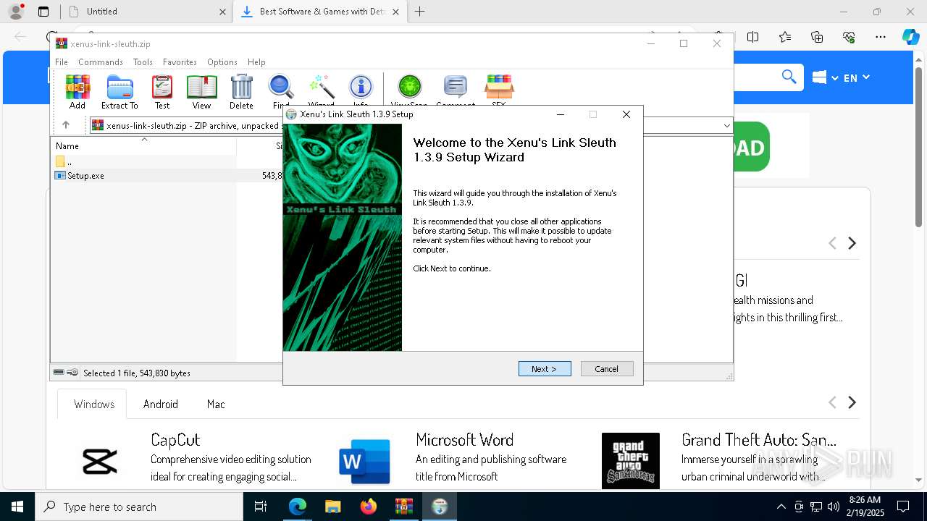Open the Options menu
This screenshot has height=521, width=927.
coord(222,62)
